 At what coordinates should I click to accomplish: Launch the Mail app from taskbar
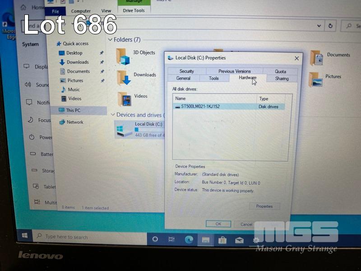(x=239, y=240)
